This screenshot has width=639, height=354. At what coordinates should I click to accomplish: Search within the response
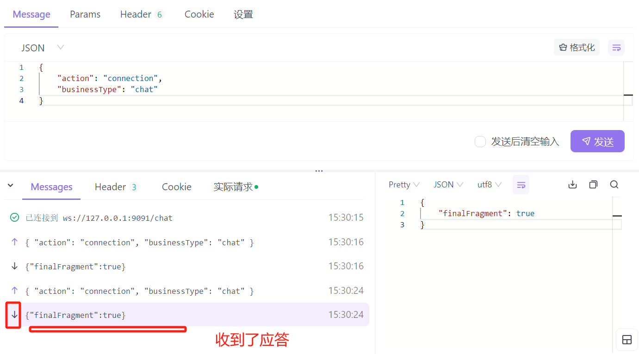(614, 185)
